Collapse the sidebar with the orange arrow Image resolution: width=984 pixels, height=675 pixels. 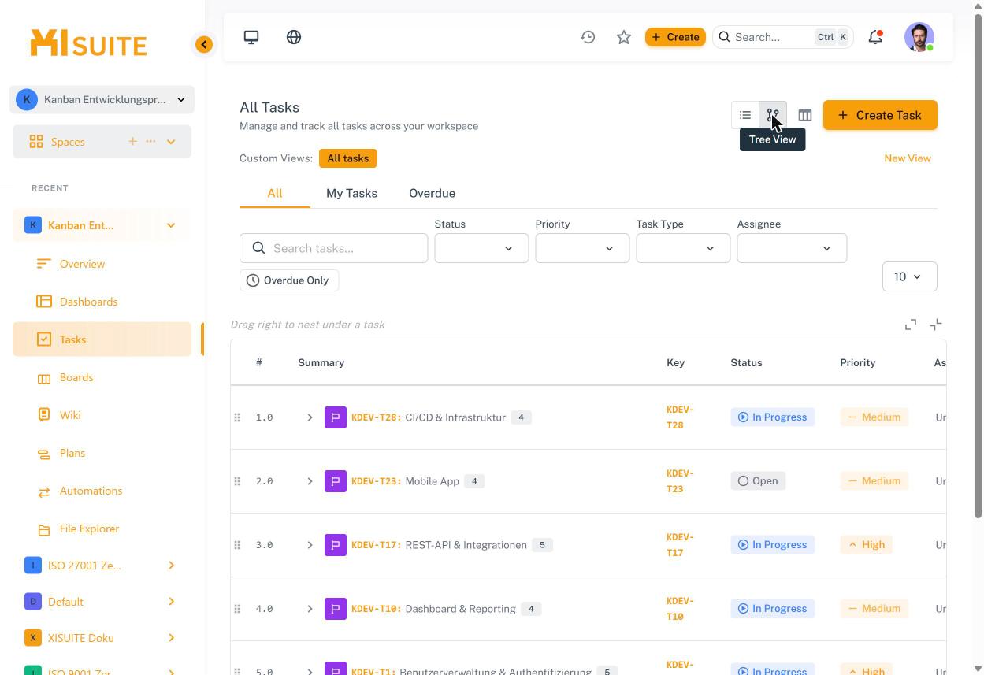click(204, 45)
